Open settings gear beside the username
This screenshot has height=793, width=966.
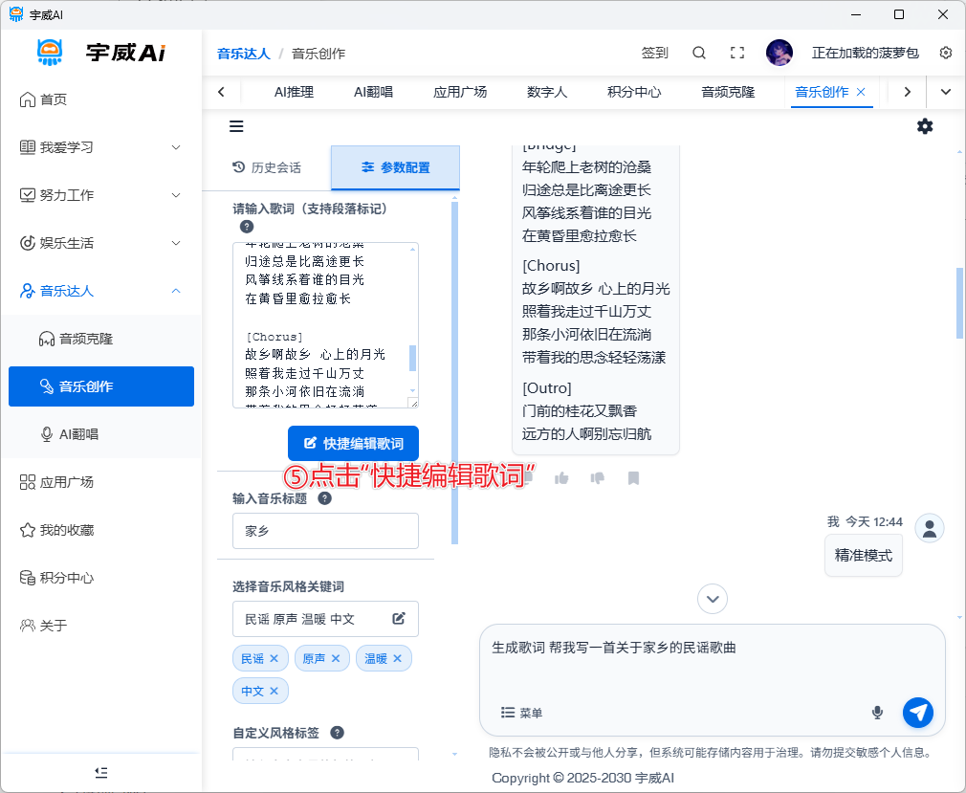coord(946,53)
